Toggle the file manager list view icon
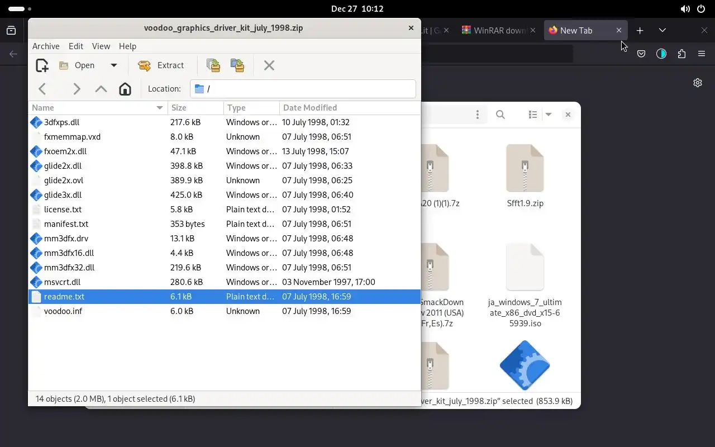Viewport: 715px width, 447px height. (533, 115)
